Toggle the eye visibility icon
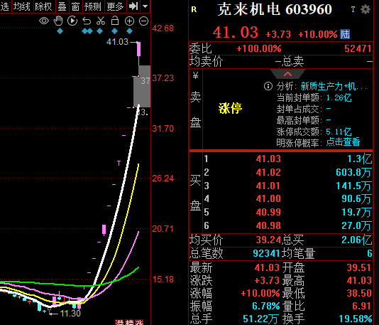Image resolution: width=379 pixels, height=325 pixels. [x=44, y=21]
